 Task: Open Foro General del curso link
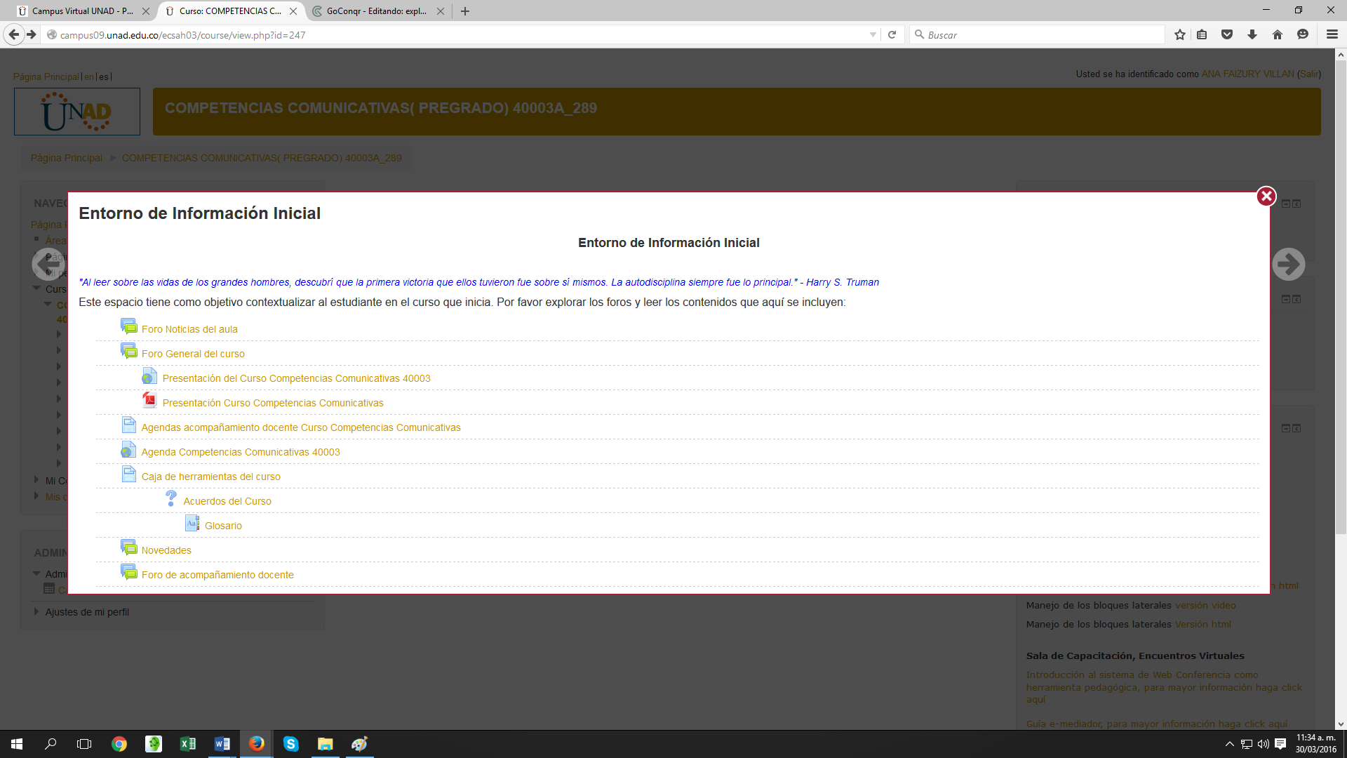[193, 354]
